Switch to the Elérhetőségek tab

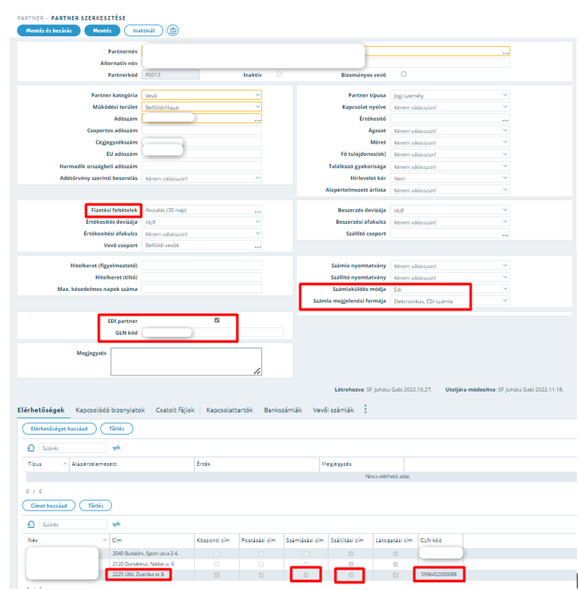pyautogui.click(x=41, y=409)
